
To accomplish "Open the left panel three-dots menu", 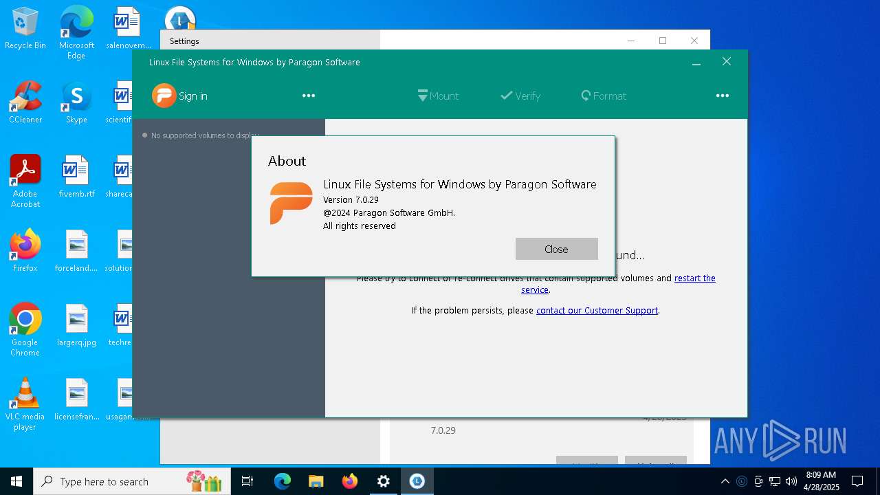I will (x=309, y=96).
